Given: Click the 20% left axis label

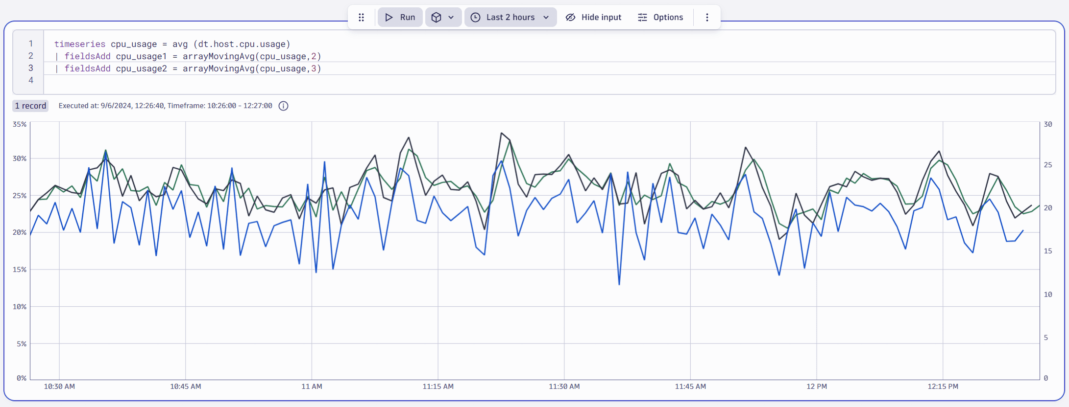Looking at the screenshot, I should click(x=20, y=232).
